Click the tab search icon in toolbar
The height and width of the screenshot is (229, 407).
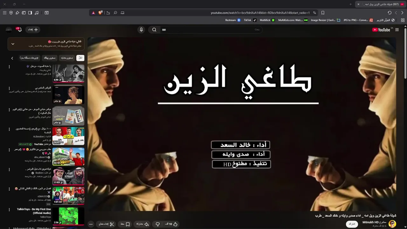(x=47, y=13)
